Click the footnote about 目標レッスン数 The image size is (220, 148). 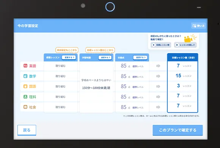click(x=161, y=116)
